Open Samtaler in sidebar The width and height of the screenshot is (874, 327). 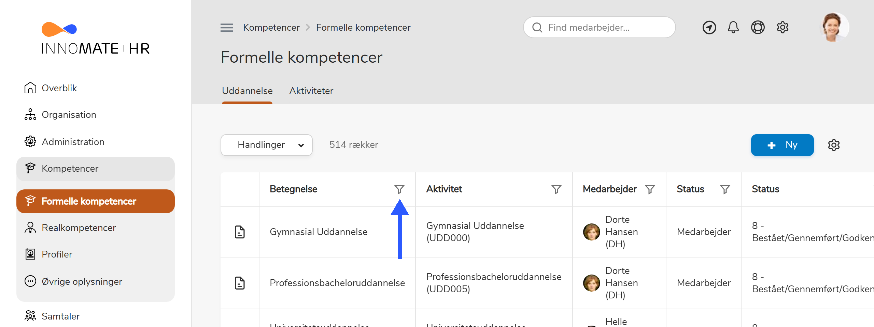(61, 316)
